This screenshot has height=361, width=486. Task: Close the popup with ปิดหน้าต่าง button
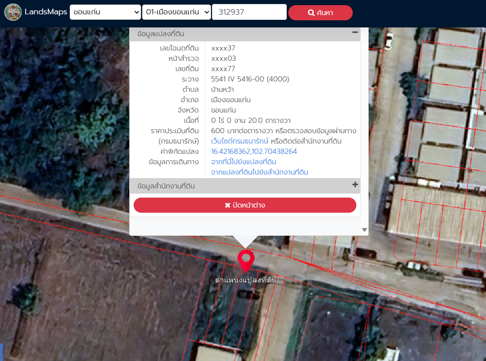(x=245, y=205)
